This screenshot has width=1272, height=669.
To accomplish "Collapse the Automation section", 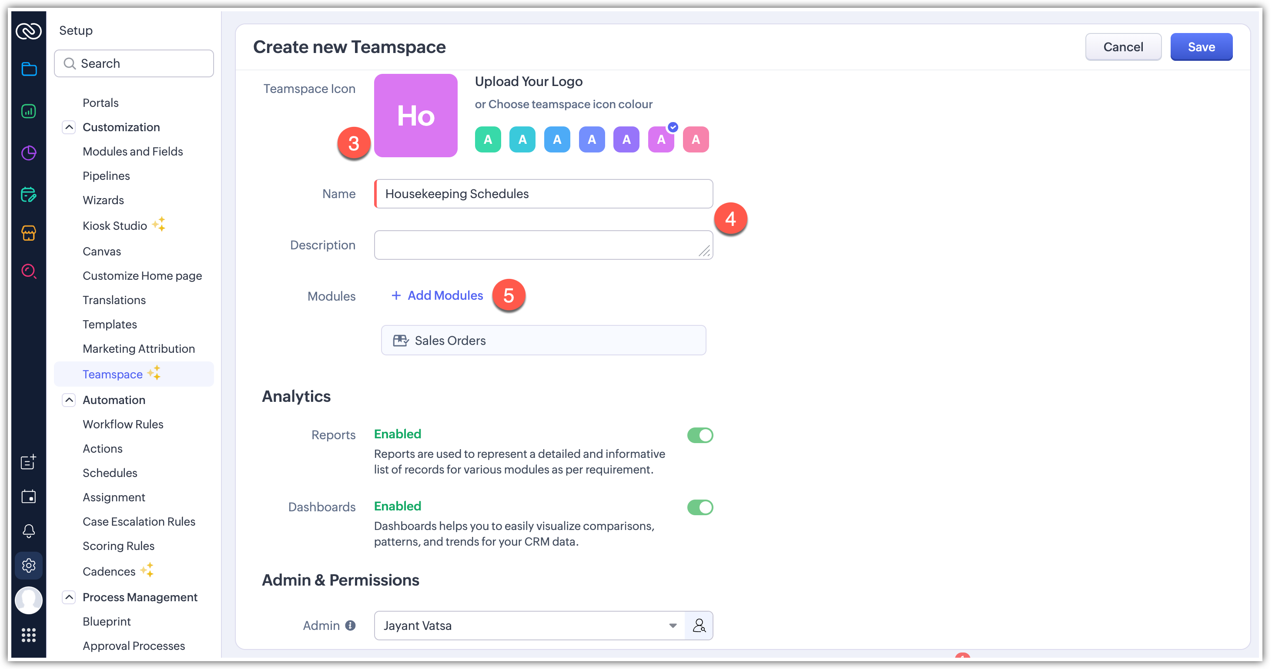I will coord(69,400).
